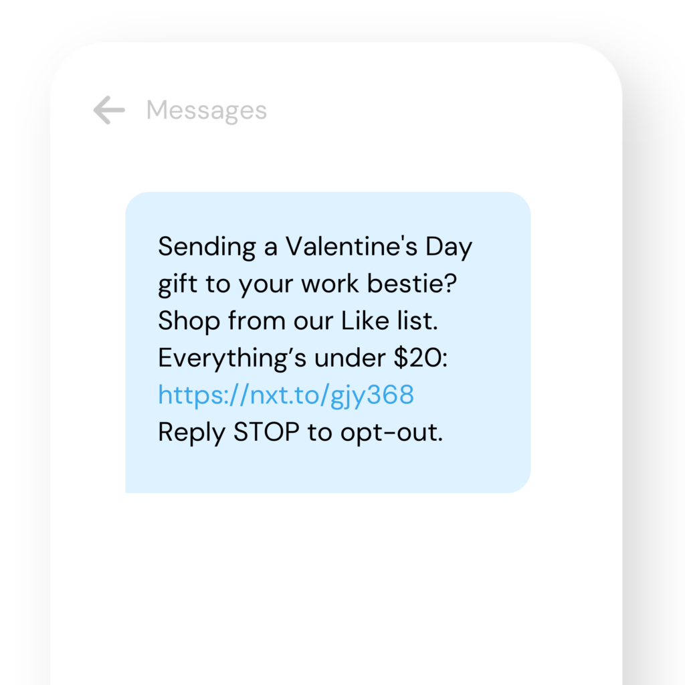Viewport: 685px width, 685px height.
Task: Select the Valentine's Day text line
Action: click(x=315, y=246)
